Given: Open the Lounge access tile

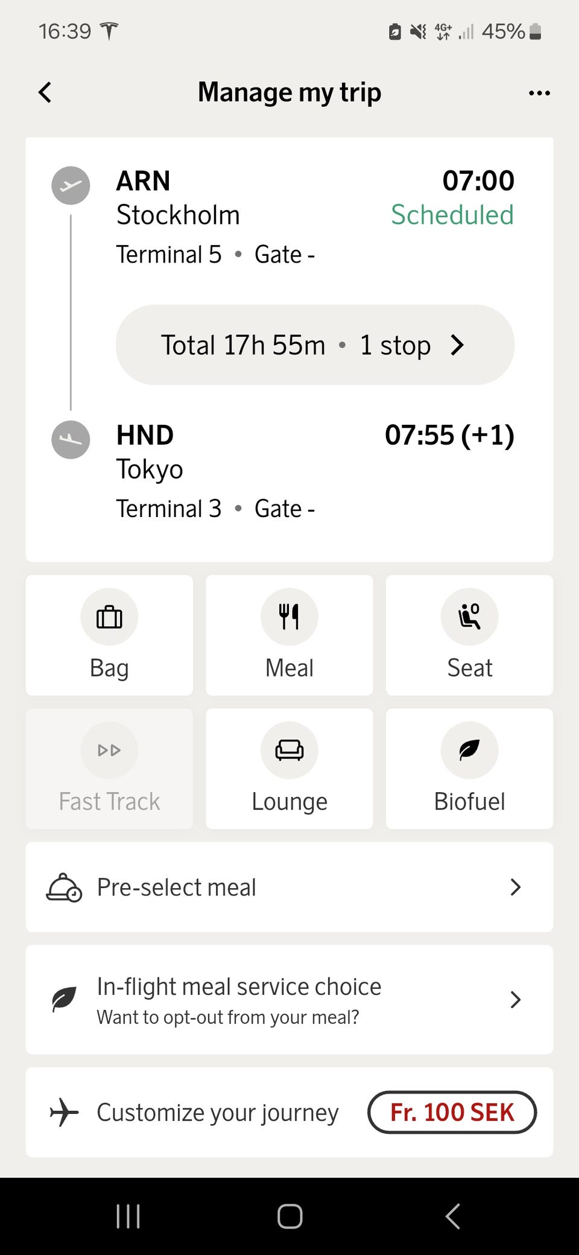Looking at the screenshot, I should 289,768.
